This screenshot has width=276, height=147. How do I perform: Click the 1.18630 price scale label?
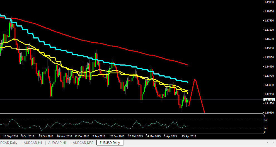click(x=269, y=11)
